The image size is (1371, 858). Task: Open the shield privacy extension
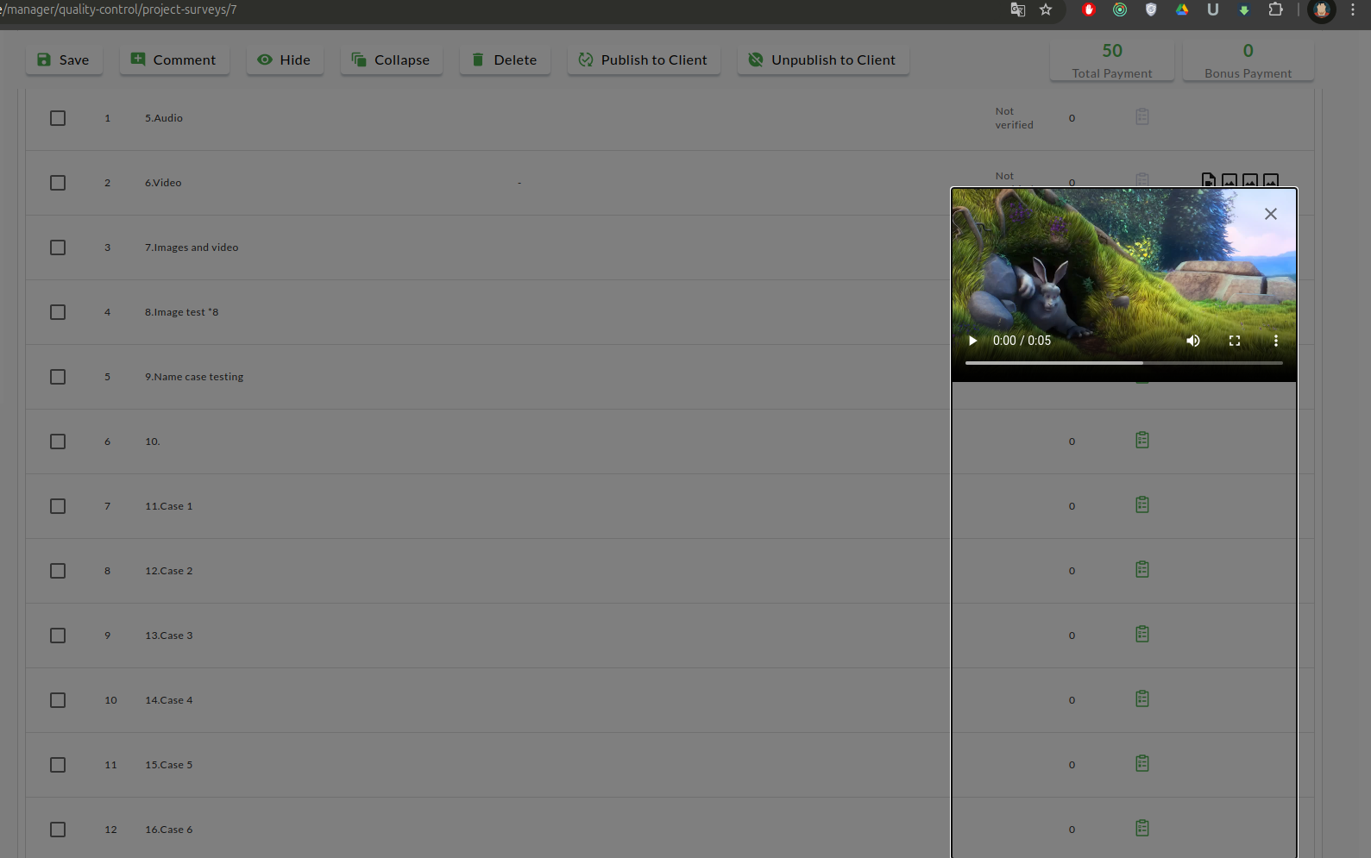(1151, 9)
